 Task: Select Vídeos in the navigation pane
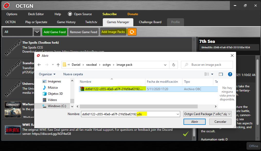50,100
